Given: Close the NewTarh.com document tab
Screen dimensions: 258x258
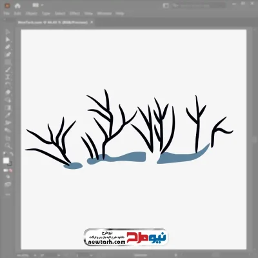Looking at the screenshot, I should [x=92, y=22].
